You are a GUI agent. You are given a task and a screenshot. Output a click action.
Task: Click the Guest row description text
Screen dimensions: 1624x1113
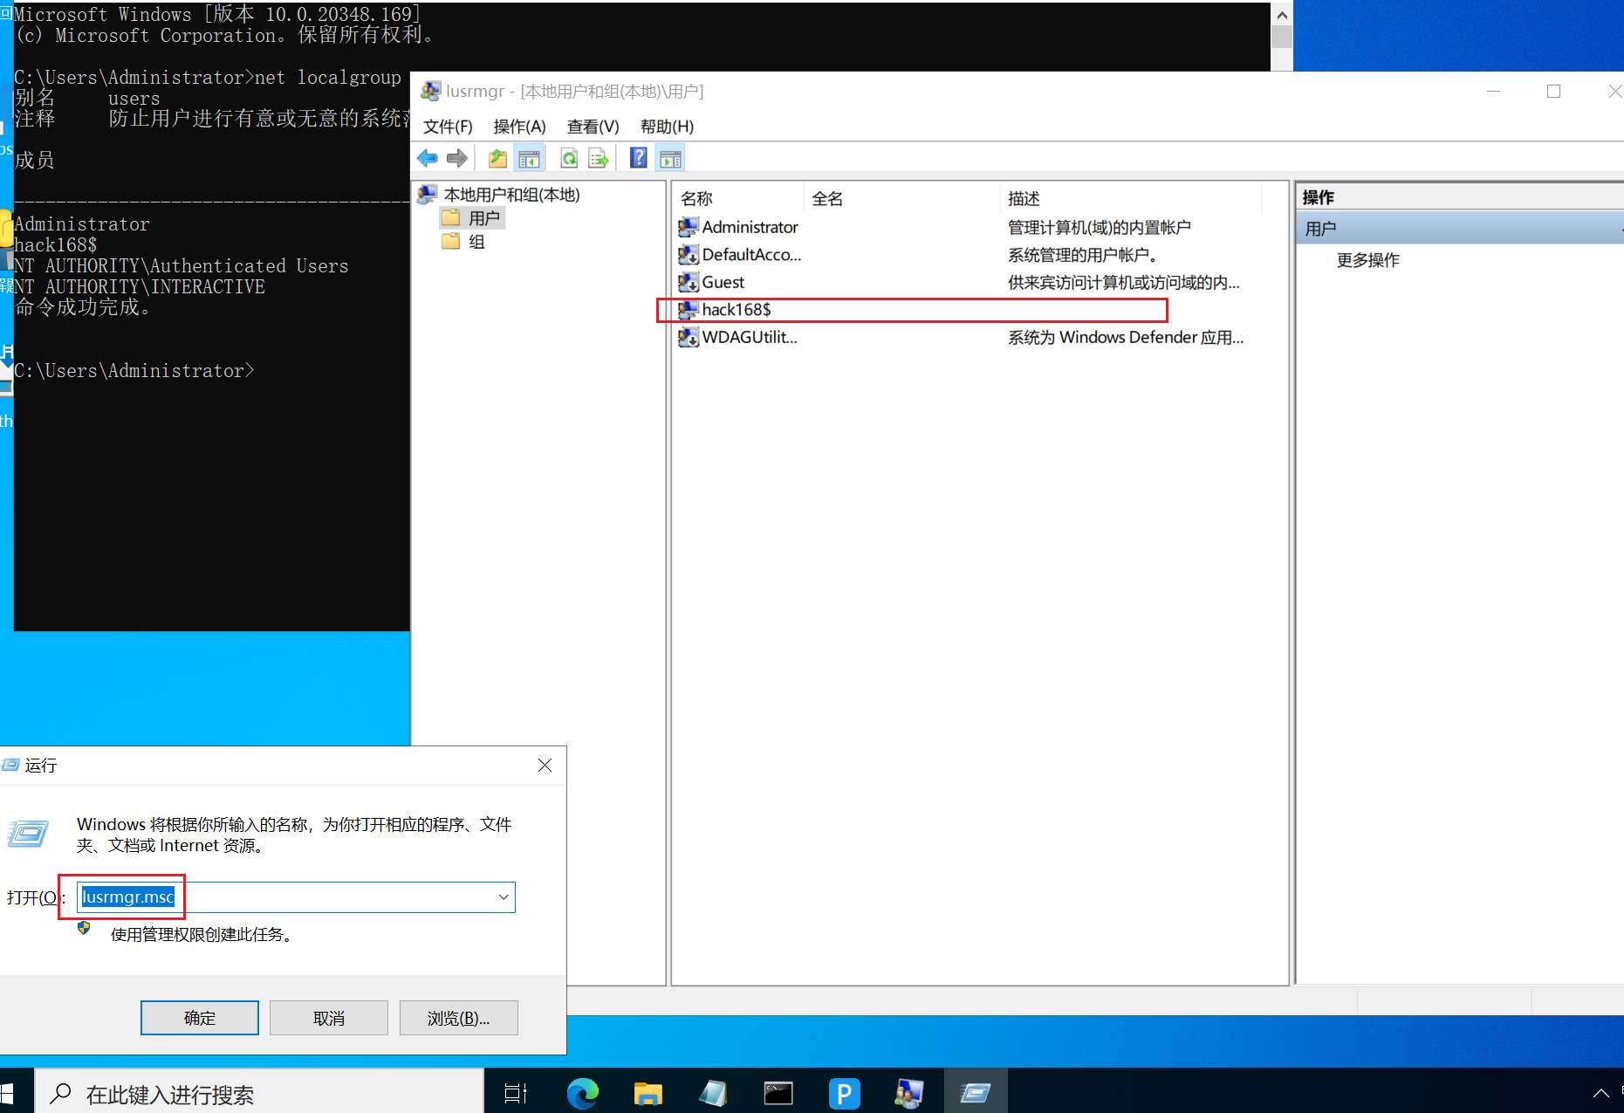point(1123,282)
